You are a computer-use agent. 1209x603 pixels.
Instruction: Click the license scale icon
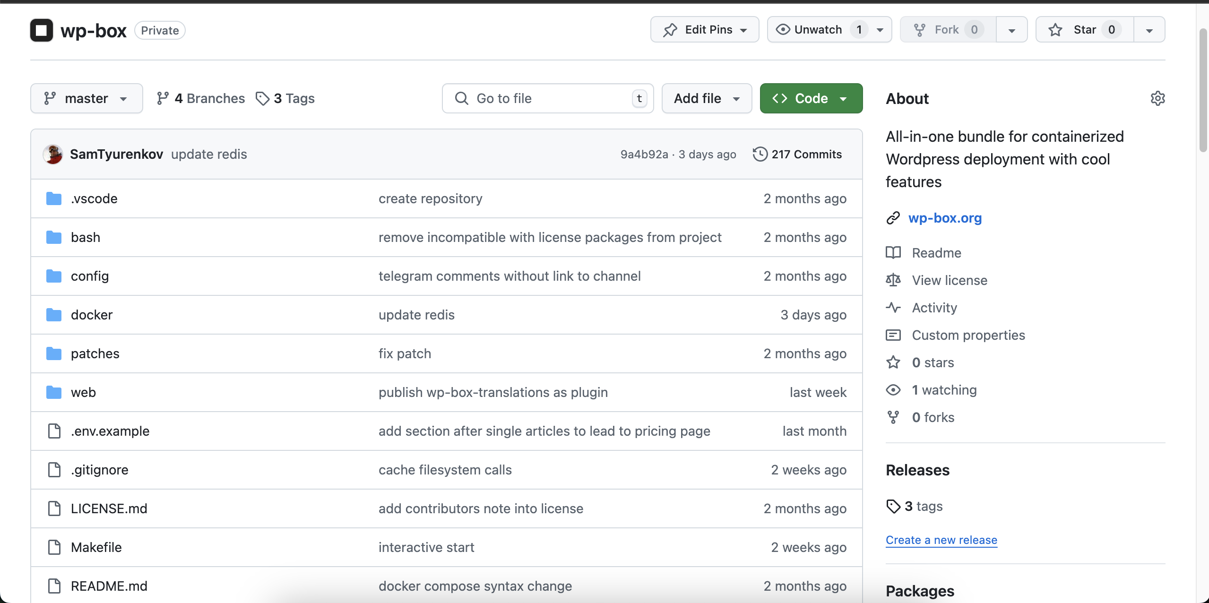pyautogui.click(x=893, y=280)
